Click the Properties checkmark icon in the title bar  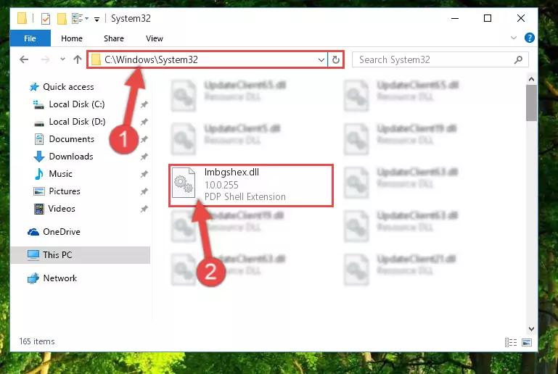[x=46, y=19]
